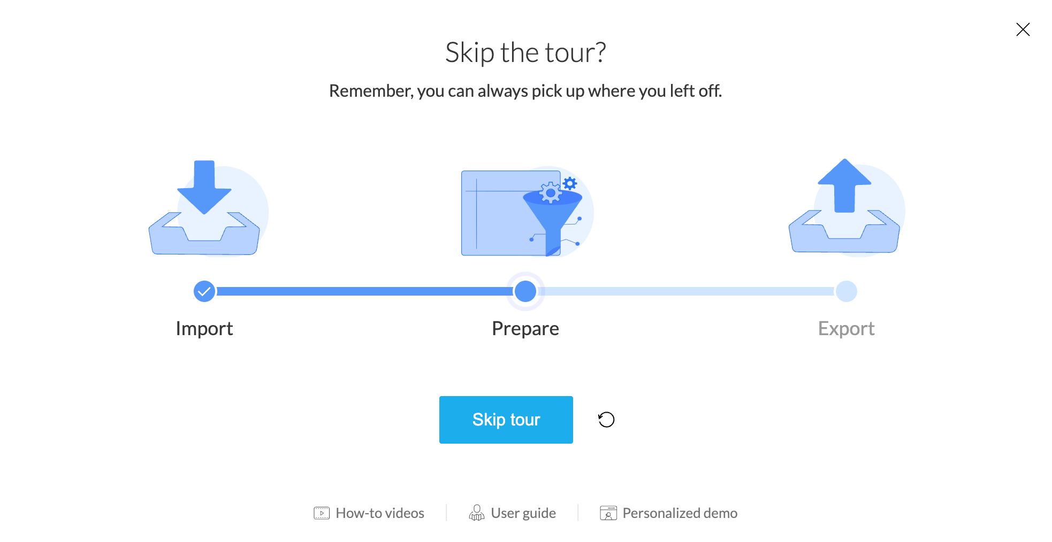This screenshot has height=542, width=1052.
Task: Open the How-to videos link
Action: click(x=379, y=513)
